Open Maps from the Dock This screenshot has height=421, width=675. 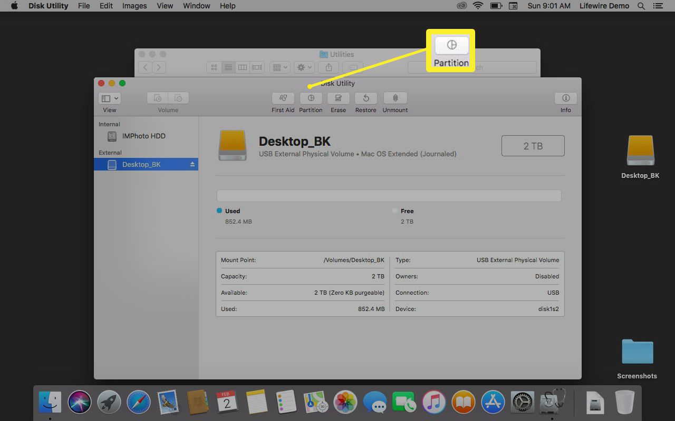point(316,403)
